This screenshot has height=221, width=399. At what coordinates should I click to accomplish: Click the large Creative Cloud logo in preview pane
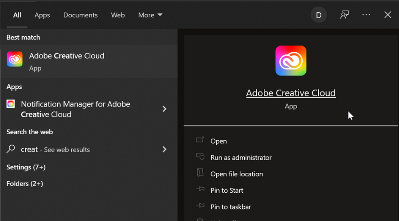pyautogui.click(x=290, y=61)
